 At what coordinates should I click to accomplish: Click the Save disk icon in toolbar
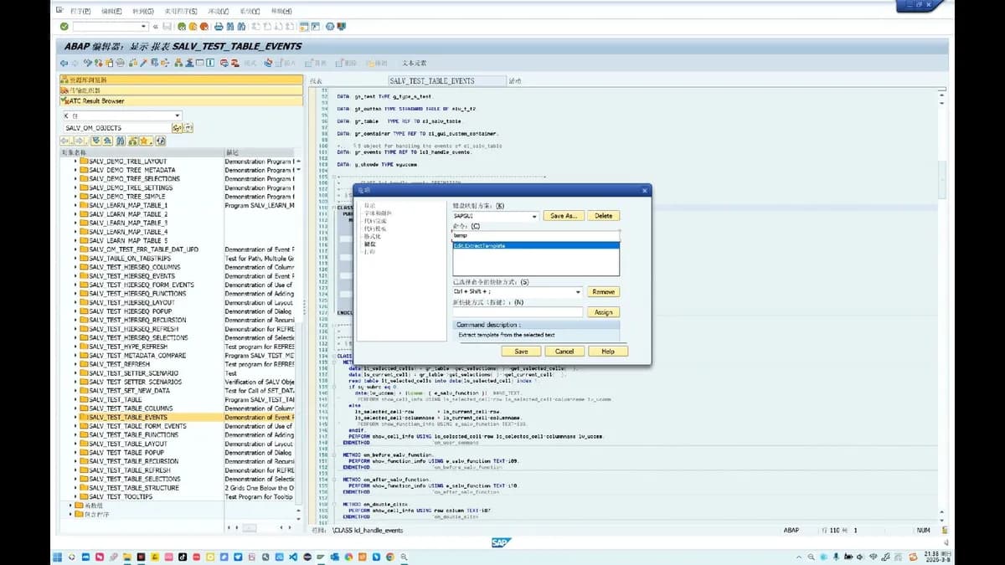167,27
